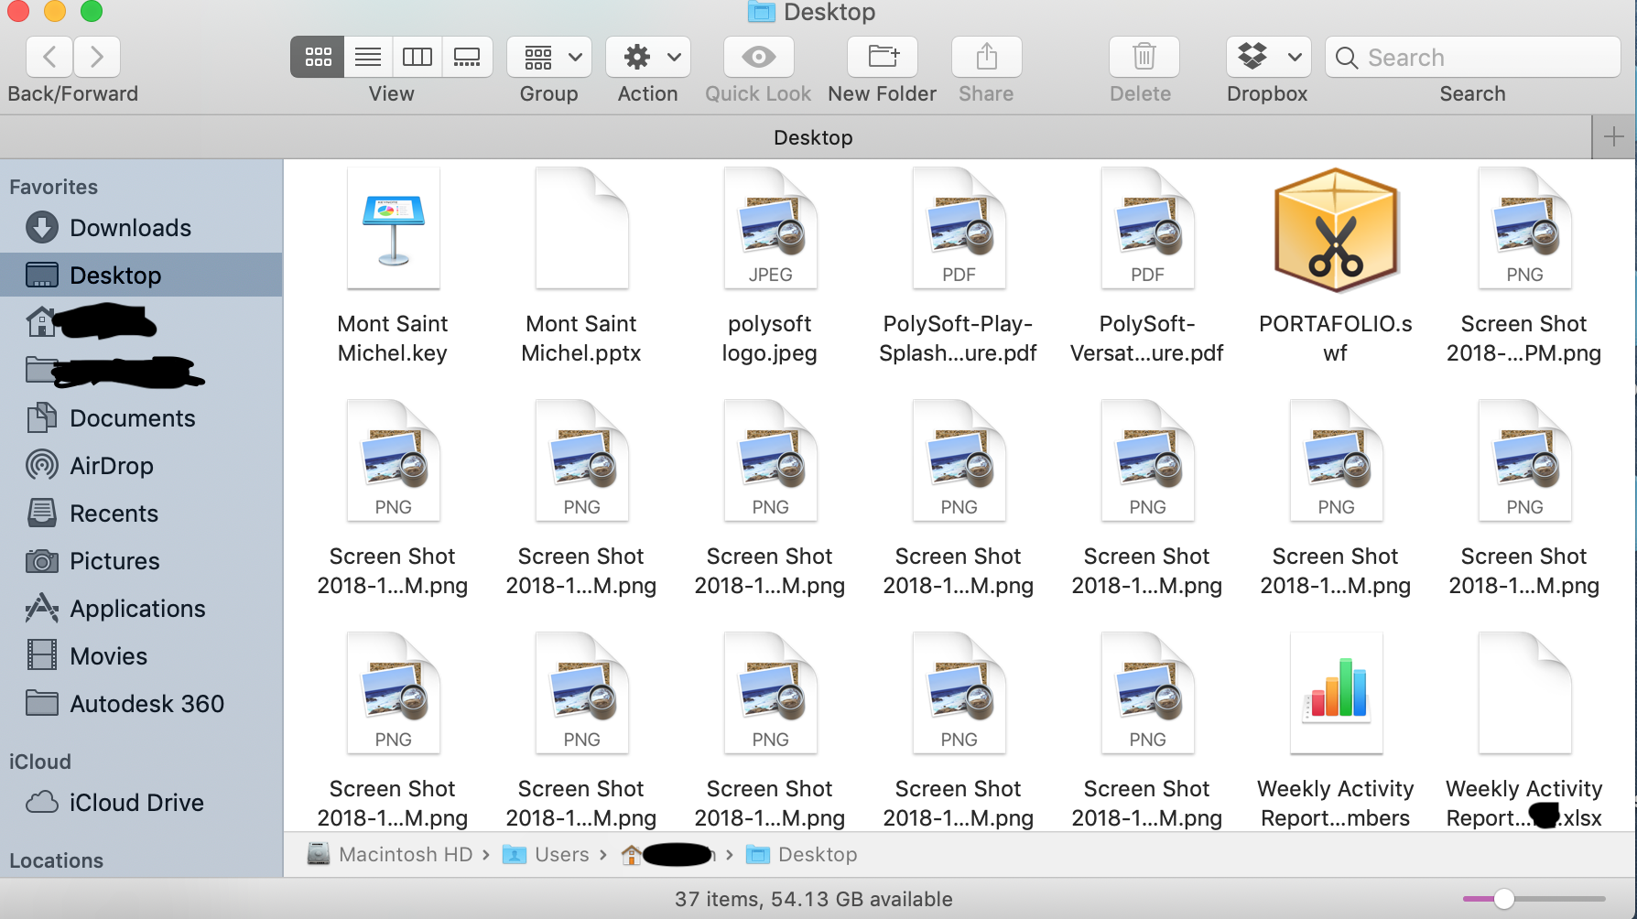Open Documents in the sidebar
Image resolution: width=1637 pixels, height=919 pixels.
(x=141, y=417)
